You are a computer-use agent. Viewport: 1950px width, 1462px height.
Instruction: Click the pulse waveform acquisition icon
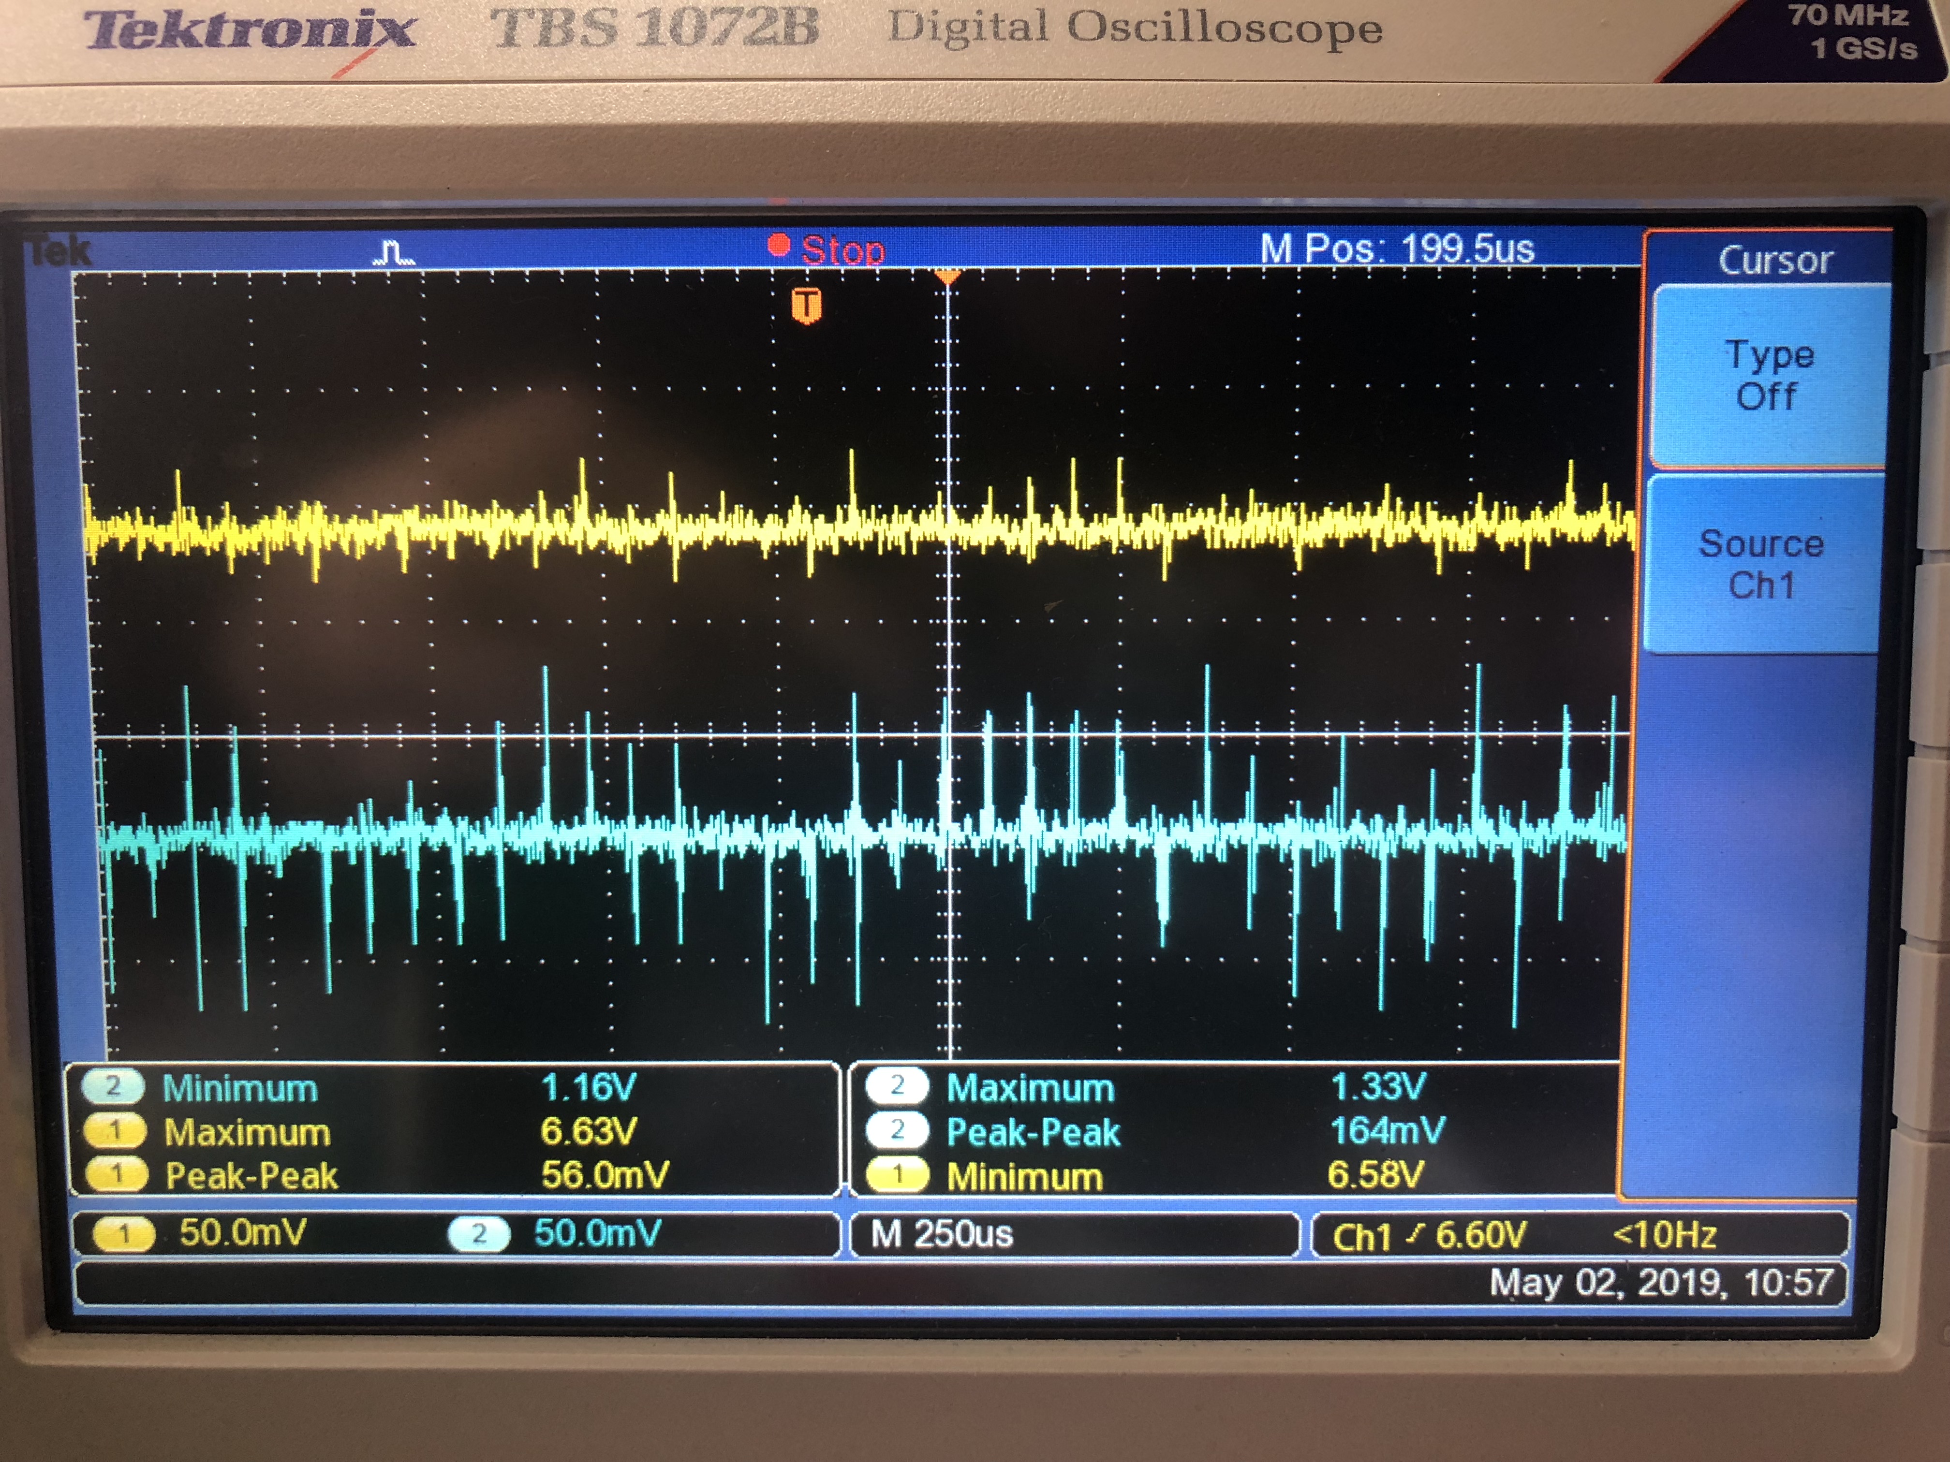pyautogui.click(x=393, y=254)
